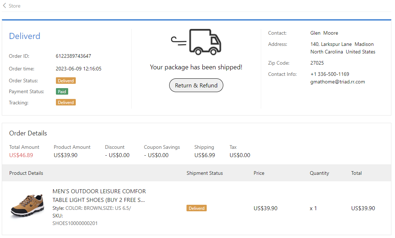The width and height of the screenshot is (395, 238).
Task: Click the Tracking Deliverd badge
Action: tap(66, 103)
